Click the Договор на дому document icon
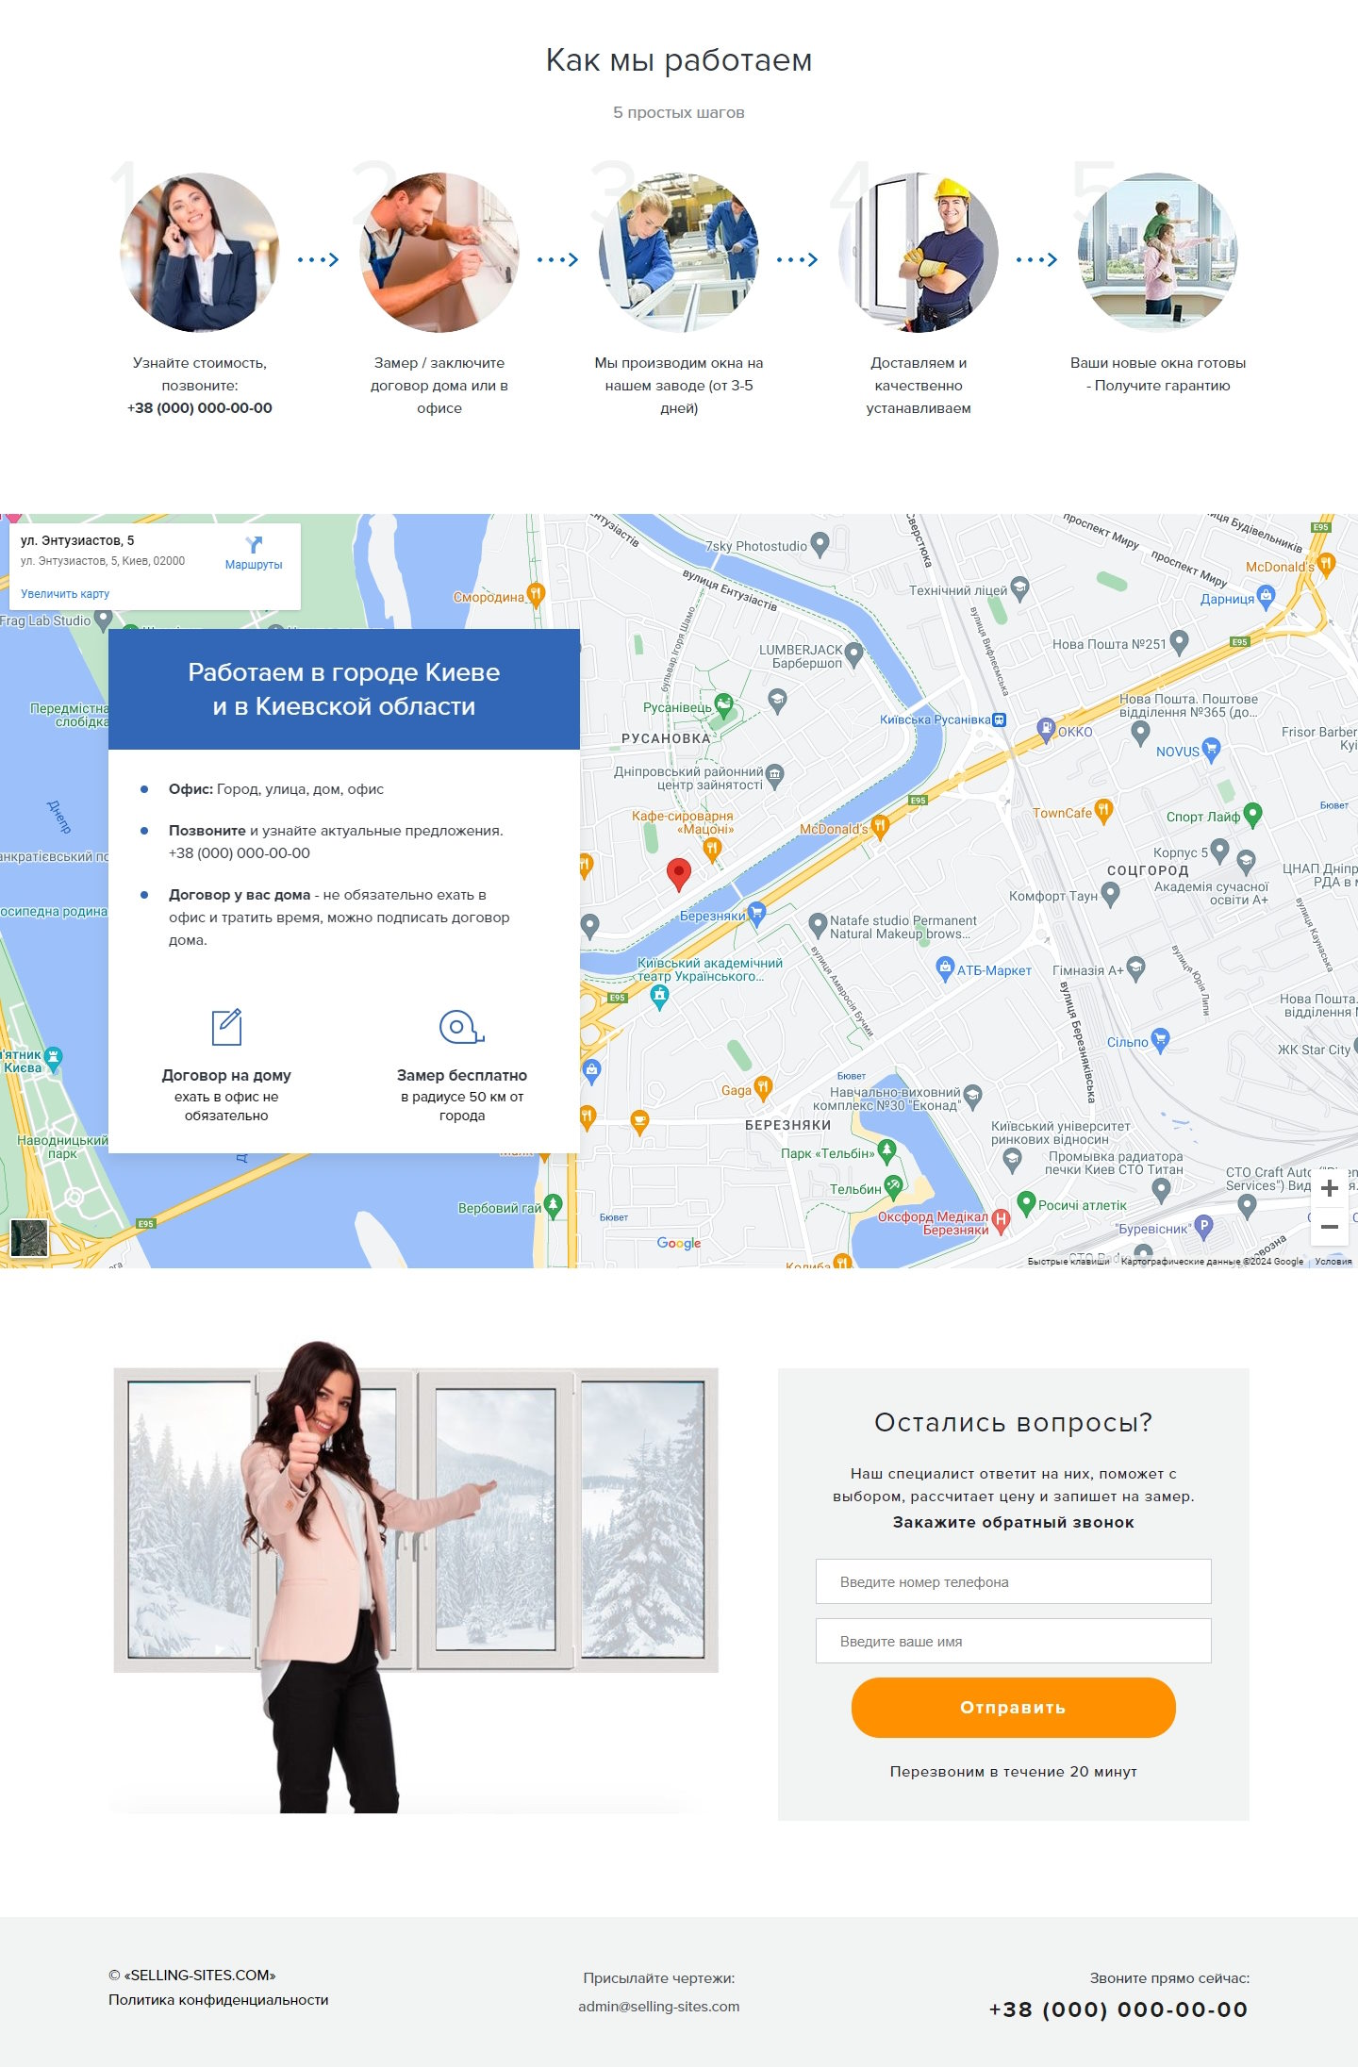 [226, 1027]
